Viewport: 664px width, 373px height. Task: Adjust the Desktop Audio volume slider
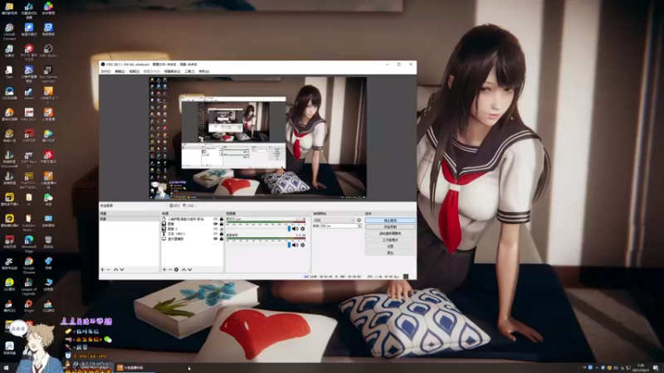click(x=258, y=245)
